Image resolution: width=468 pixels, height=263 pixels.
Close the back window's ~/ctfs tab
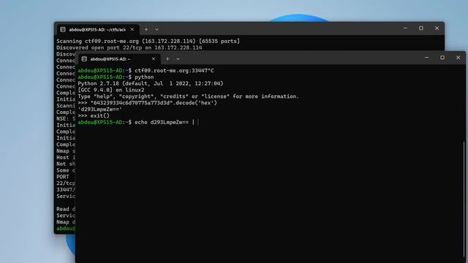coord(132,29)
